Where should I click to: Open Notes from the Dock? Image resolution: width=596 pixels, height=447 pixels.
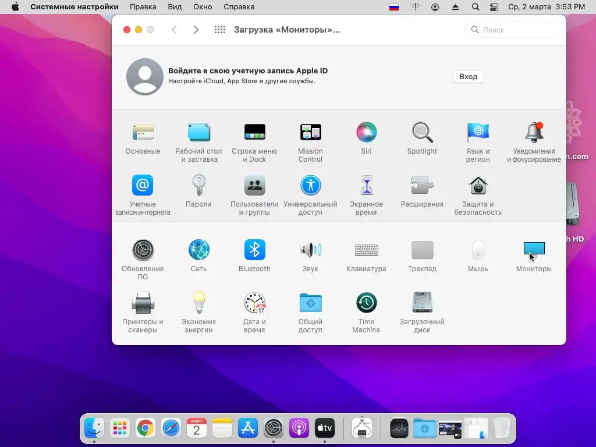[x=222, y=428]
